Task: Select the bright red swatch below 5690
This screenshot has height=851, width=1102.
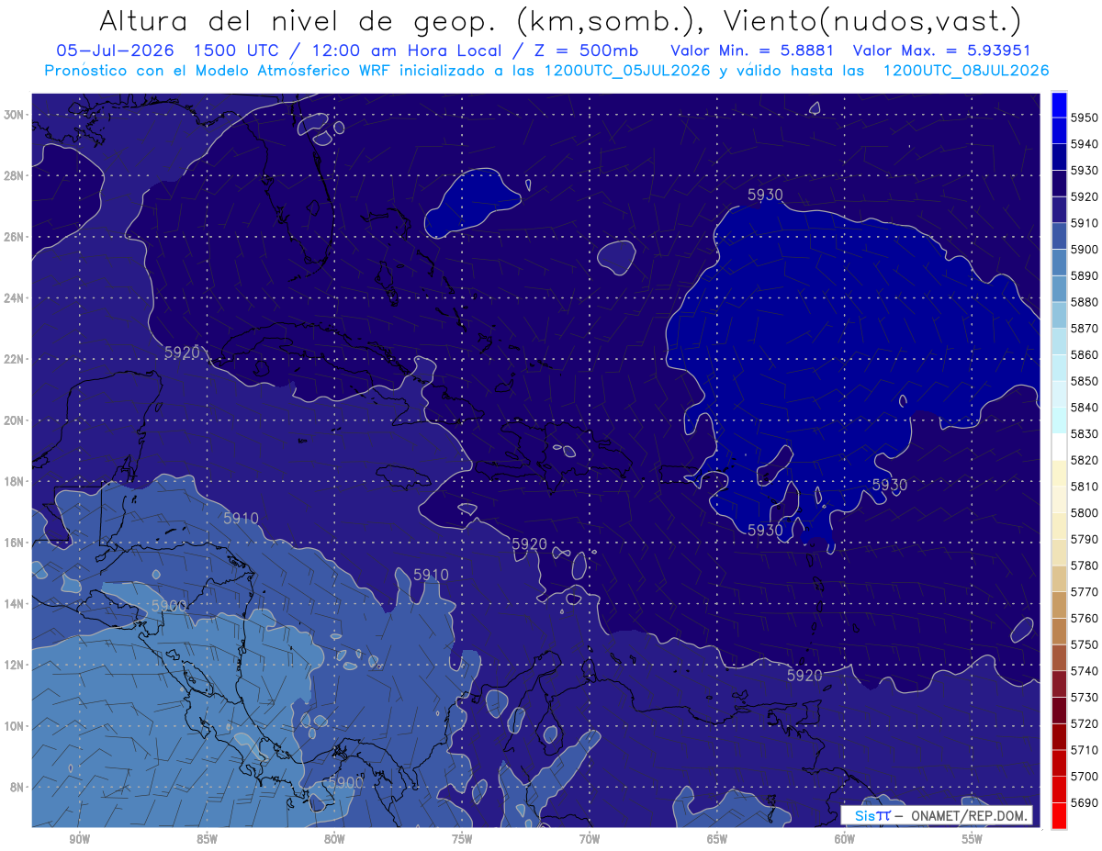Action: [1059, 815]
